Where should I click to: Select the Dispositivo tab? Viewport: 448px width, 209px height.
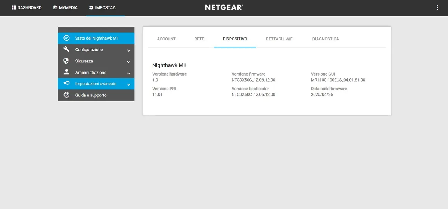point(235,39)
